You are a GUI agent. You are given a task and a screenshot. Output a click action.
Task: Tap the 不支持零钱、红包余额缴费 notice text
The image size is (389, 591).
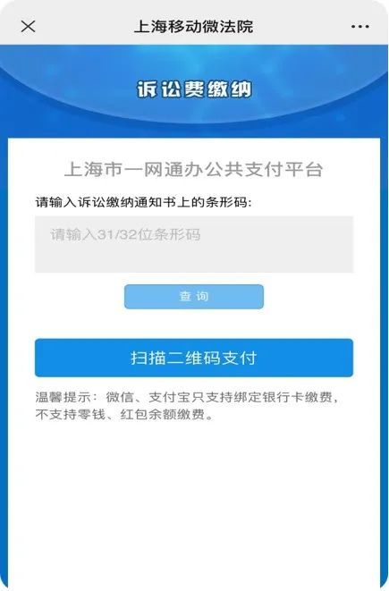tap(124, 415)
